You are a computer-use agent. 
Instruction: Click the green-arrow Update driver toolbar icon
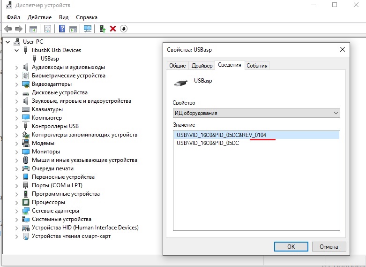[x=102, y=29]
